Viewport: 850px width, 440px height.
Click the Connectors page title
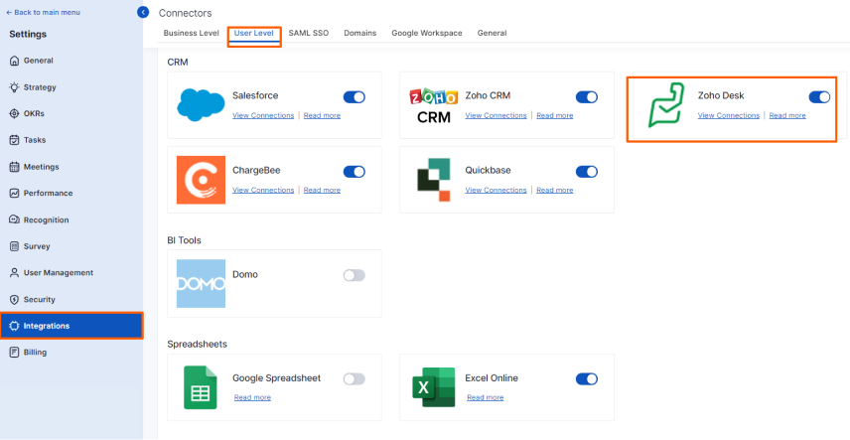186,13
